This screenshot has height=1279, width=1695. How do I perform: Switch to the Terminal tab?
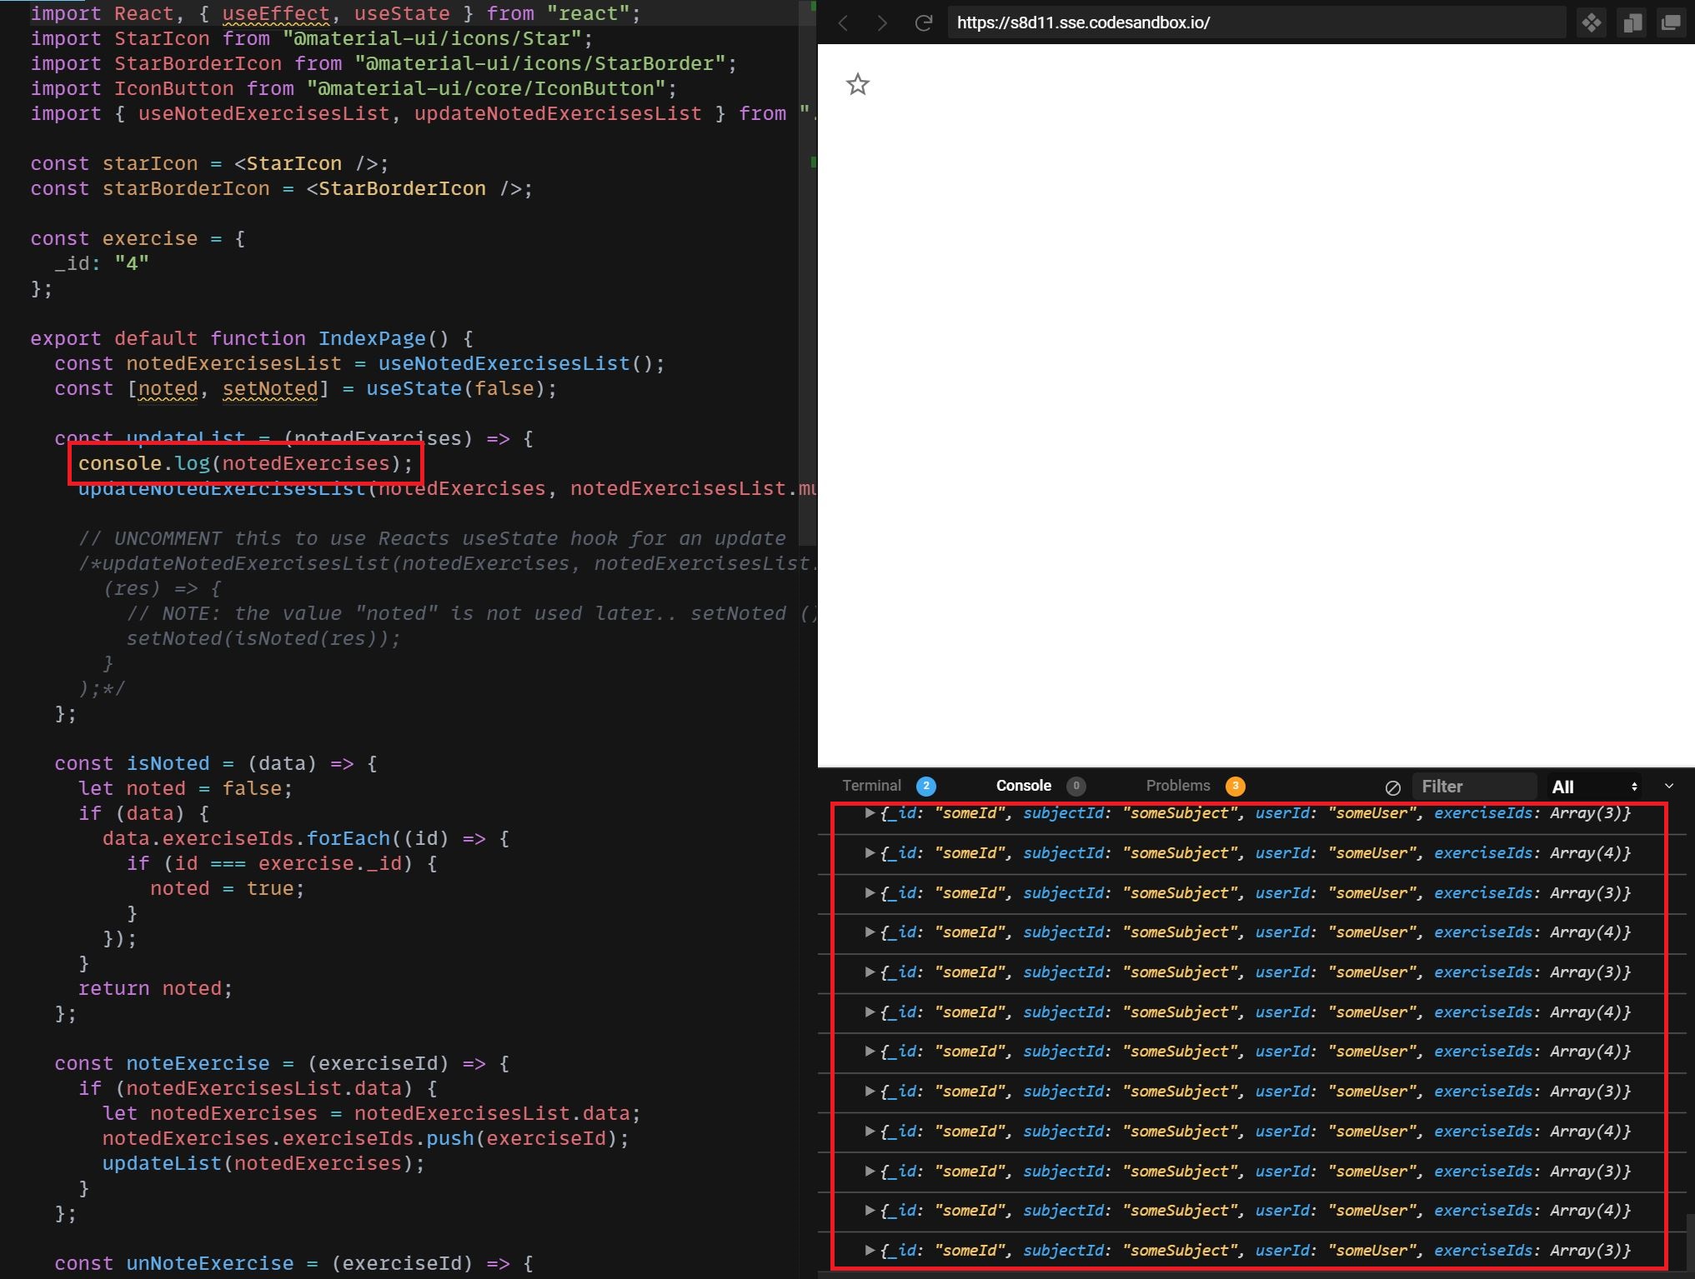tap(871, 786)
